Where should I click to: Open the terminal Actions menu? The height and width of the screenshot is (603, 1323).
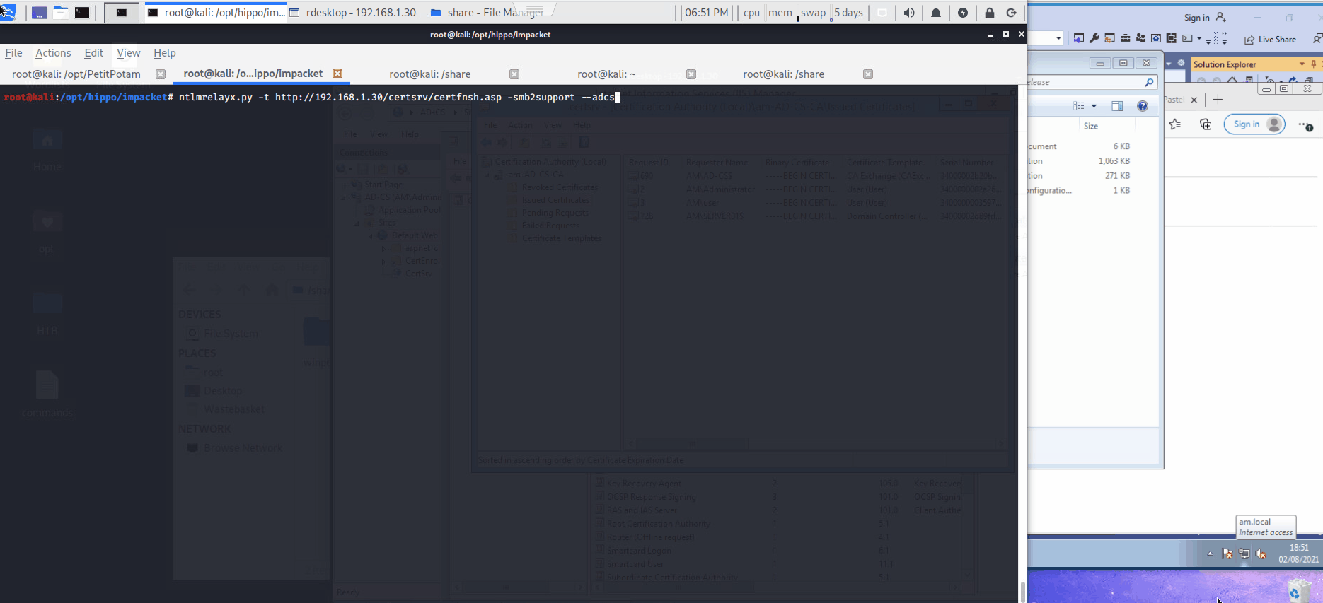click(x=53, y=53)
